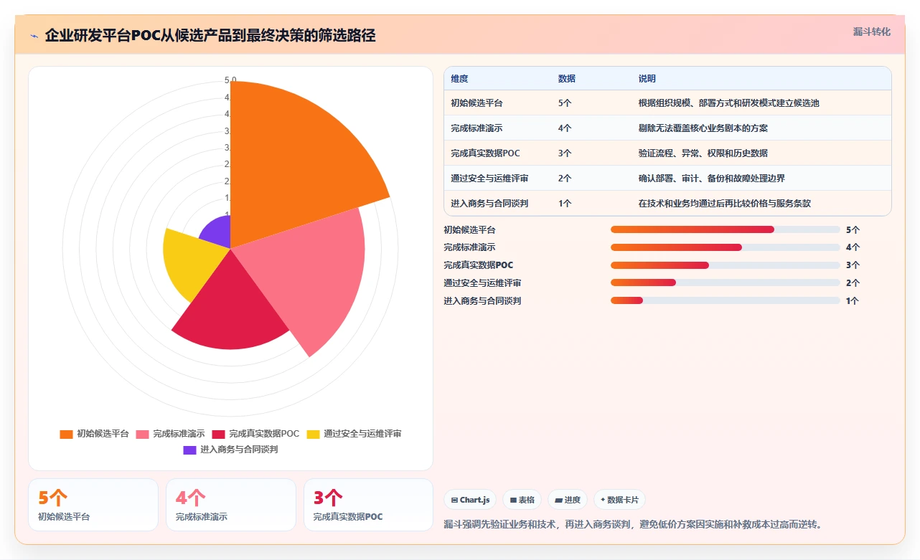Viewport: 920px width, 560px height.
Task: Toggle 通过安全与运维评审 legend color box
Action: pos(313,434)
